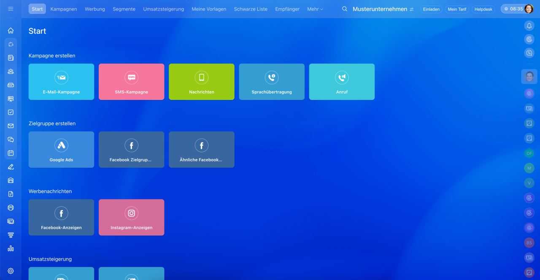Open the OF chat avatar

point(529,153)
